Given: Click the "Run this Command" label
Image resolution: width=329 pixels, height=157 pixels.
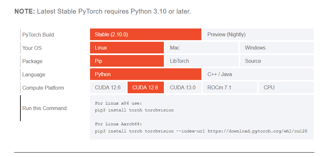Looking at the screenshot, I should 45,108.
